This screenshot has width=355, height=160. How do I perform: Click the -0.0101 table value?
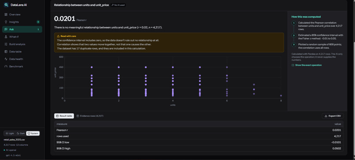pos(336,142)
